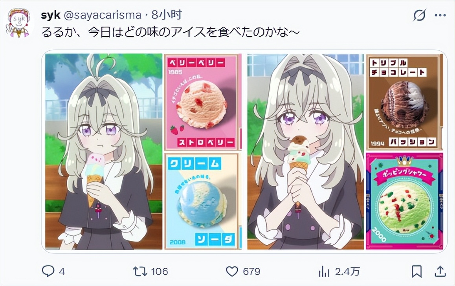Open the トリプルチョコレート ice cream image
This screenshot has width=455, height=286.
point(404,102)
